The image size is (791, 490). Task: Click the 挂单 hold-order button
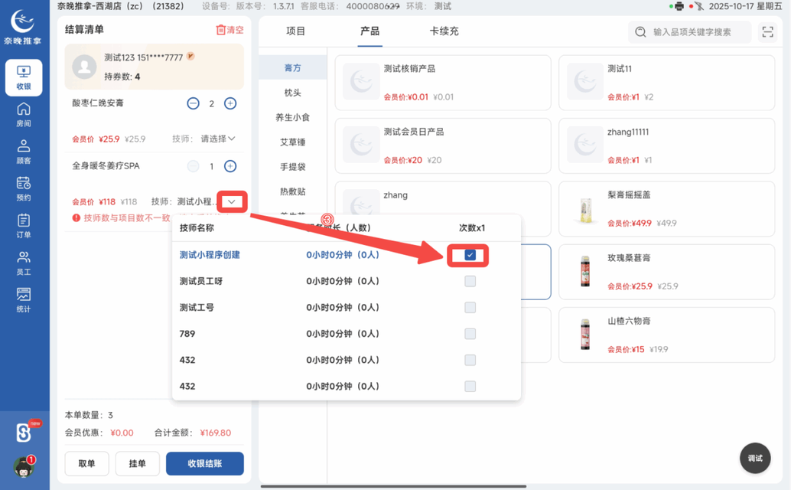(137, 464)
